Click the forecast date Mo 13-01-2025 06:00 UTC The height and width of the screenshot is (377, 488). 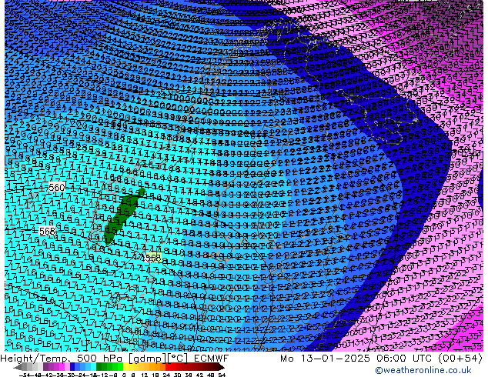[357, 359]
